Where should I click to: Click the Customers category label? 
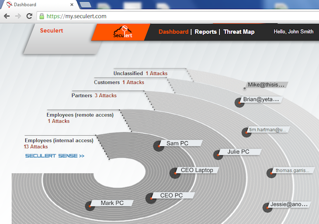pos(107,82)
